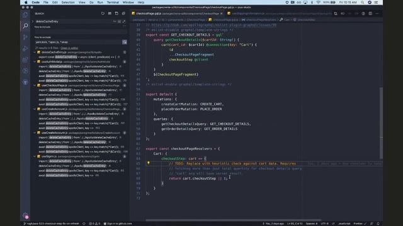Screen dimensions: 403x226
Task: Click the 'Ln 65, Col 13' status entry
Action: coord(295,223)
